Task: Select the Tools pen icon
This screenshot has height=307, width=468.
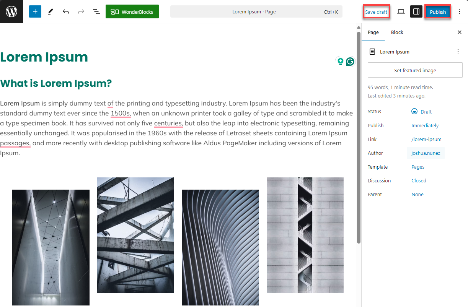Action: coord(50,11)
